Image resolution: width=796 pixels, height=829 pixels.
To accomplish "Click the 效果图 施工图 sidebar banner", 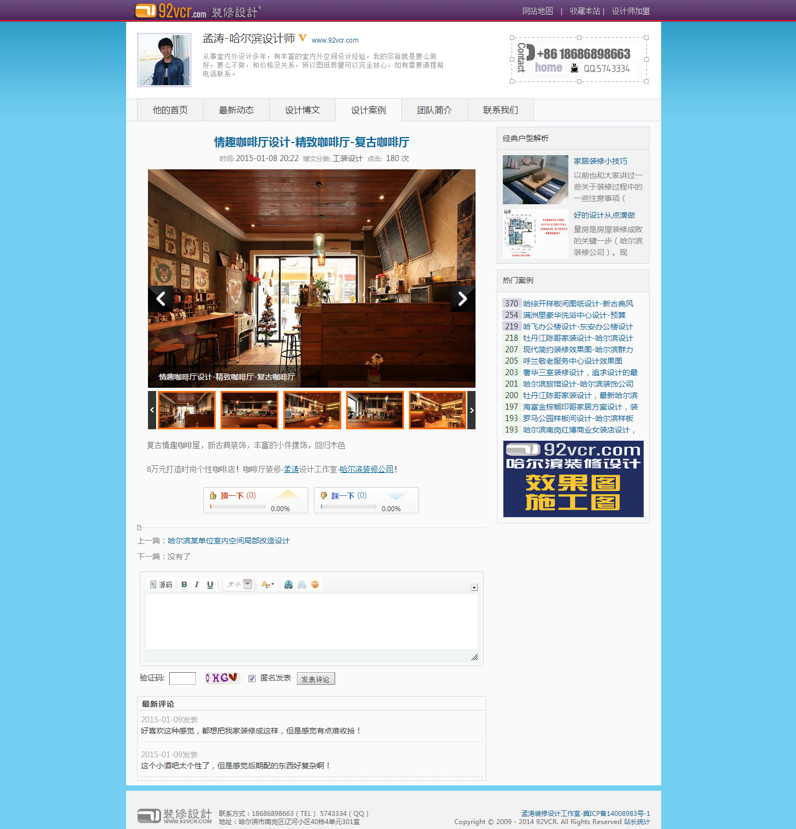I will pos(573,479).
